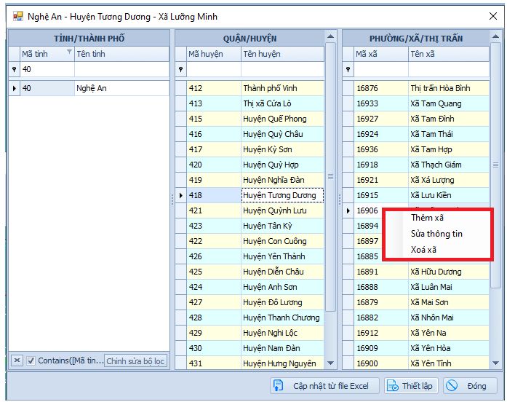The height and width of the screenshot is (402, 507).
Task: Click the filter row icon in the district grid
Action: point(180,69)
